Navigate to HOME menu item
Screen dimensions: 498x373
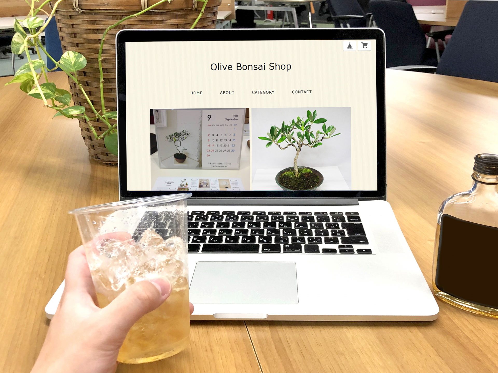[x=196, y=93]
